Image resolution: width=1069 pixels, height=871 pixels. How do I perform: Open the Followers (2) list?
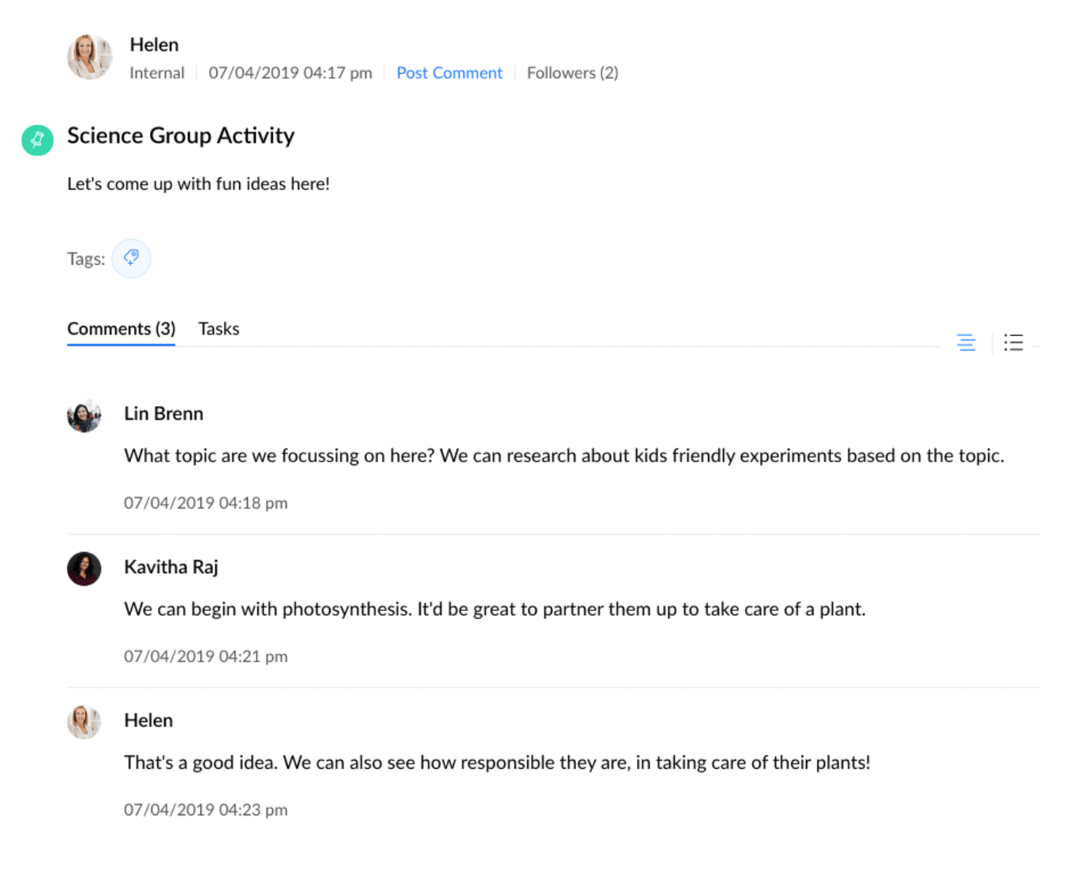pos(573,73)
